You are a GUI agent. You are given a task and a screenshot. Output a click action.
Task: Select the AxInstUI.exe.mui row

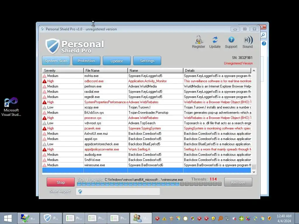click(x=147, y=134)
